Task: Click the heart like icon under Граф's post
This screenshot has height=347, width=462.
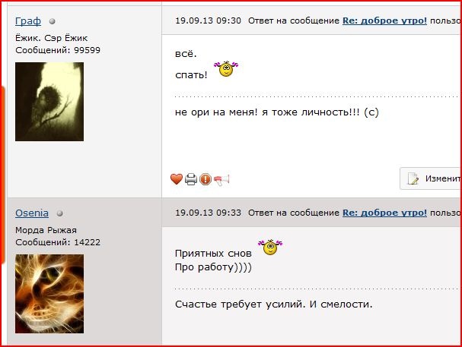Action: tap(176, 179)
